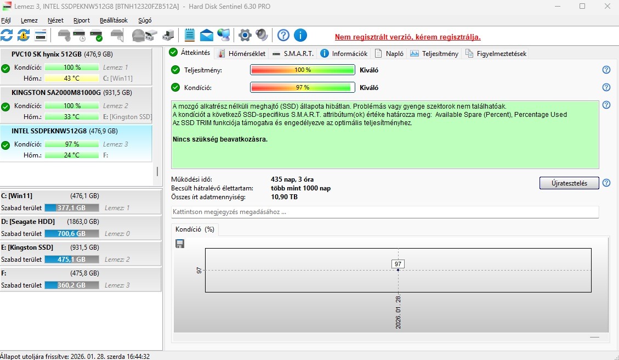
Task: Open the Fájl menu
Action: 6,20
